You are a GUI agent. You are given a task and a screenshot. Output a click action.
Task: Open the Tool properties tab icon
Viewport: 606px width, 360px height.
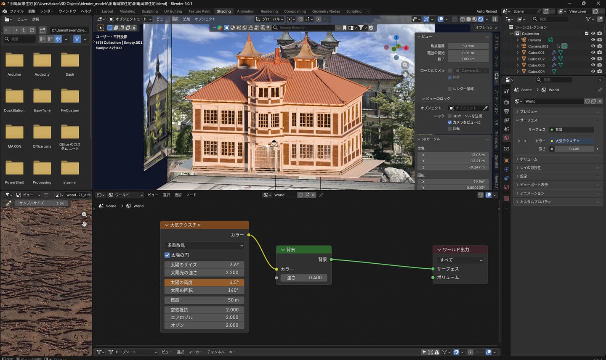pyautogui.click(x=506, y=91)
